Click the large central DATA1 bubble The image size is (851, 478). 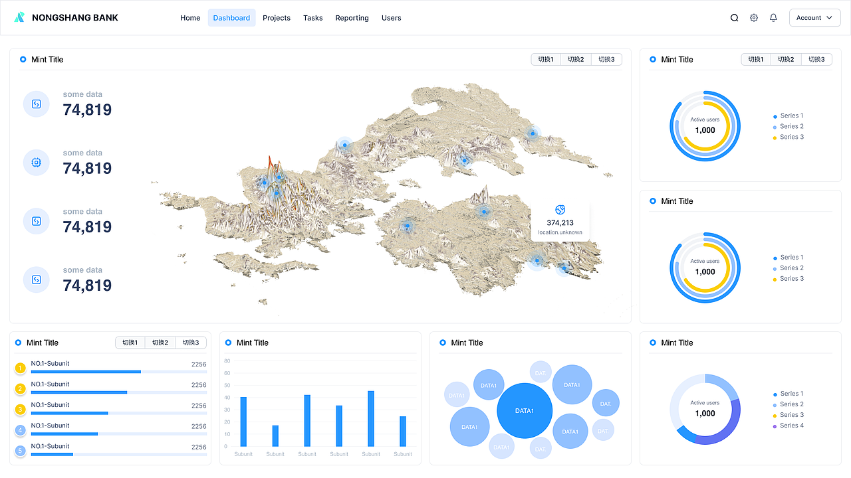[x=525, y=410]
